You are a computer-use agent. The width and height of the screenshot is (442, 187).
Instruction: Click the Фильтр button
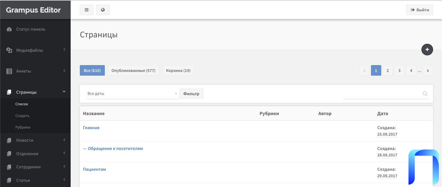(x=191, y=94)
